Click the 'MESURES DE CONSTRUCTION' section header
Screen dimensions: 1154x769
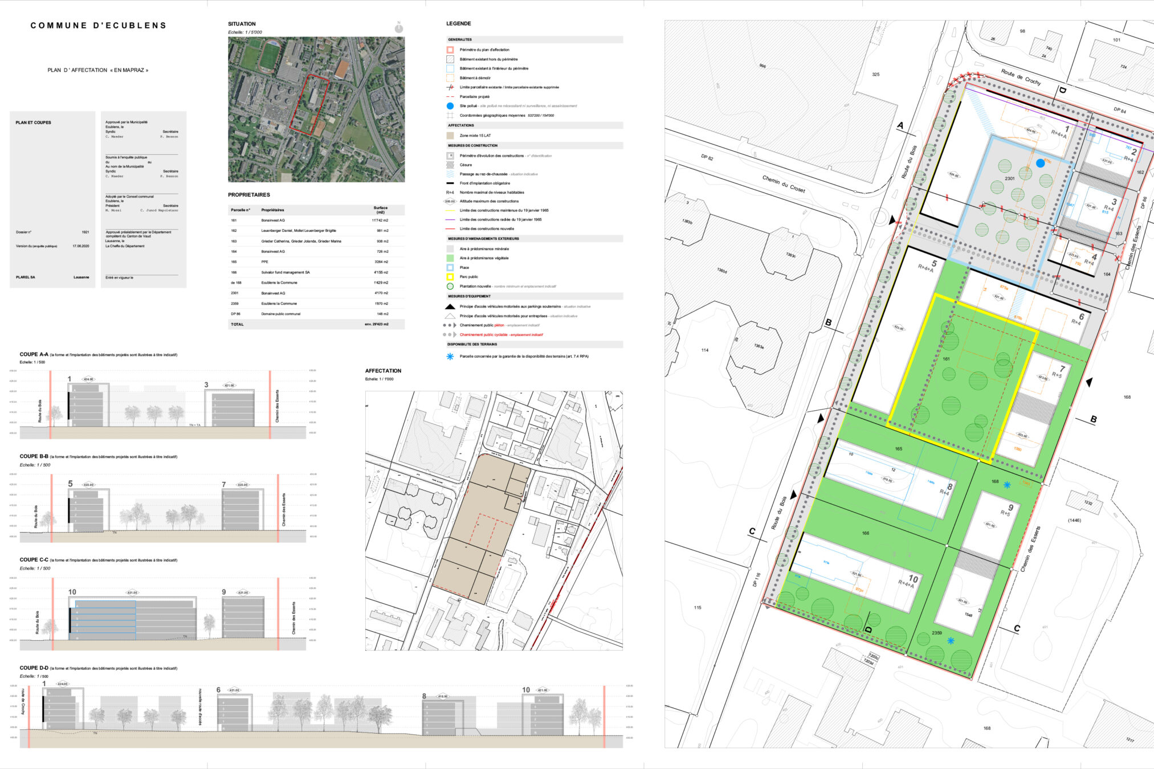pos(534,145)
